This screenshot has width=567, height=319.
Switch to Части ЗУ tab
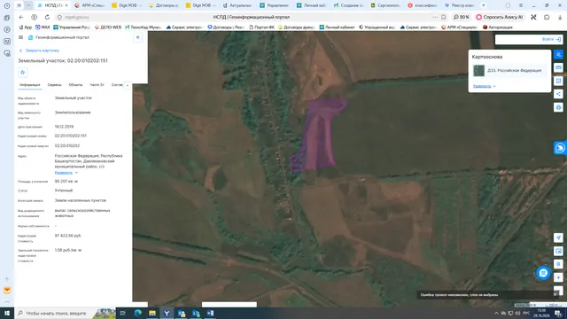pos(97,85)
